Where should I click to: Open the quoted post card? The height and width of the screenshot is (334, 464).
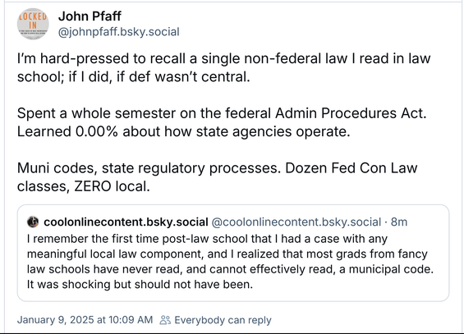tap(233, 253)
